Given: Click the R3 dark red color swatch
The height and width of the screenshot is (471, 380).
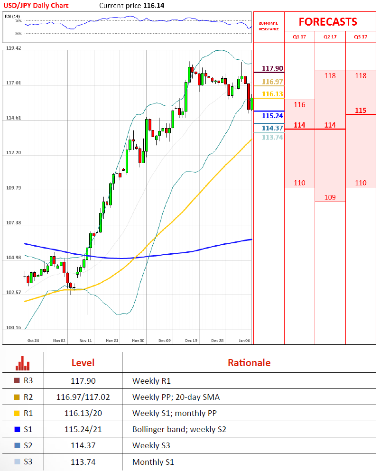Looking at the screenshot, I should (x=17, y=380).
